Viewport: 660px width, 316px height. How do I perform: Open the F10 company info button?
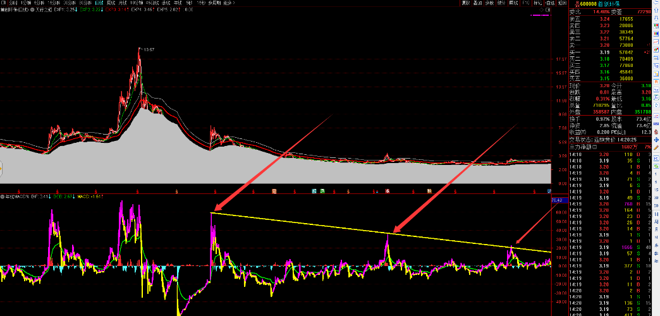(x=526, y=3)
